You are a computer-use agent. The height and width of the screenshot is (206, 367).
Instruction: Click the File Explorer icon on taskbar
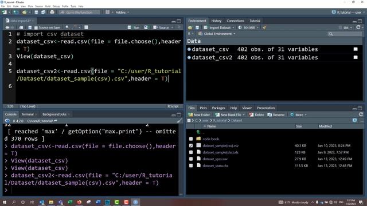click(51, 202)
